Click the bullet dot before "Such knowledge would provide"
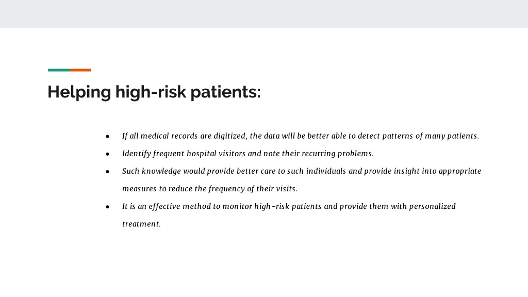The height and width of the screenshot is (297, 528). tap(107, 171)
